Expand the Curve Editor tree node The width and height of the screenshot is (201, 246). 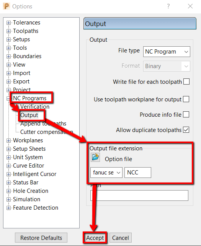coord(8,166)
